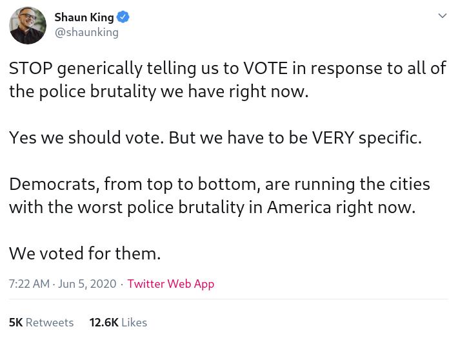View the 12.6K Likes list
The width and height of the screenshot is (458, 338).
pyautogui.click(x=118, y=323)
